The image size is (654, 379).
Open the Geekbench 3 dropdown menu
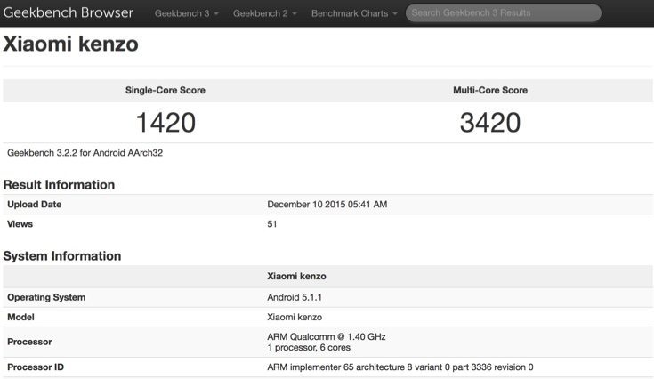click(x=187, y=13)
